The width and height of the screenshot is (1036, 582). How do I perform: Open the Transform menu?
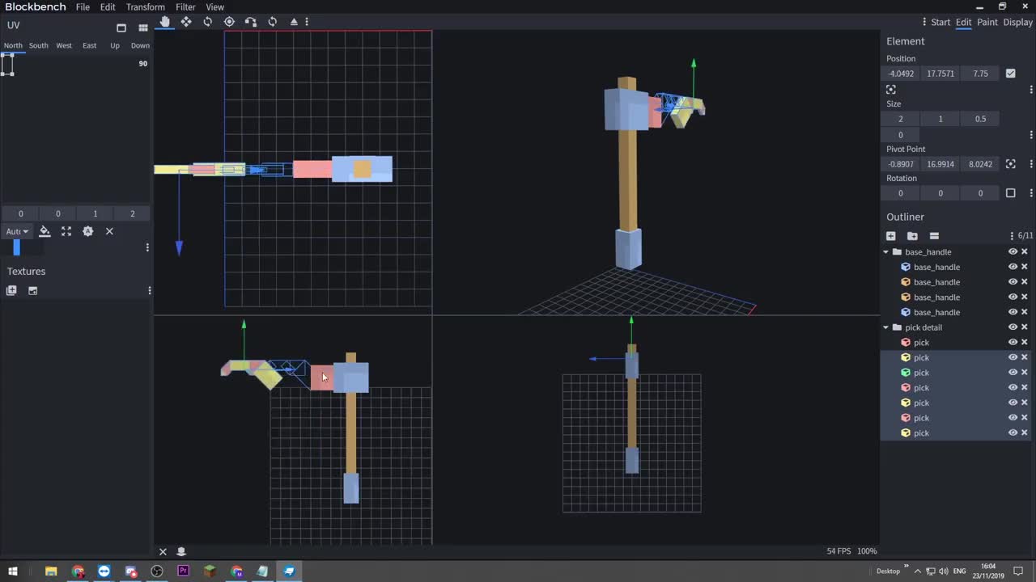coord(145,7)
